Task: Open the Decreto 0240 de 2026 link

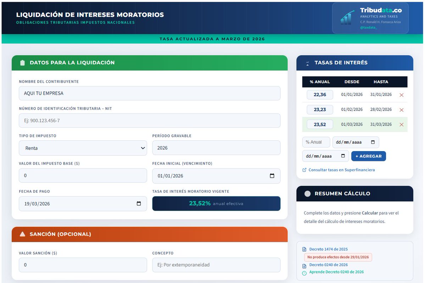Action: 328,265
